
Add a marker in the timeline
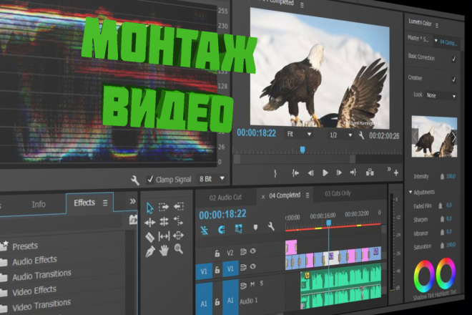tap(255, 227)
